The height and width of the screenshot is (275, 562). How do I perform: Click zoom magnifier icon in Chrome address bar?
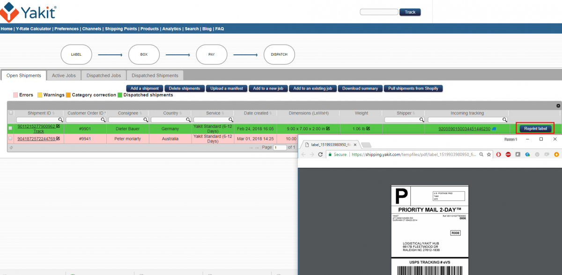point(481,154)
